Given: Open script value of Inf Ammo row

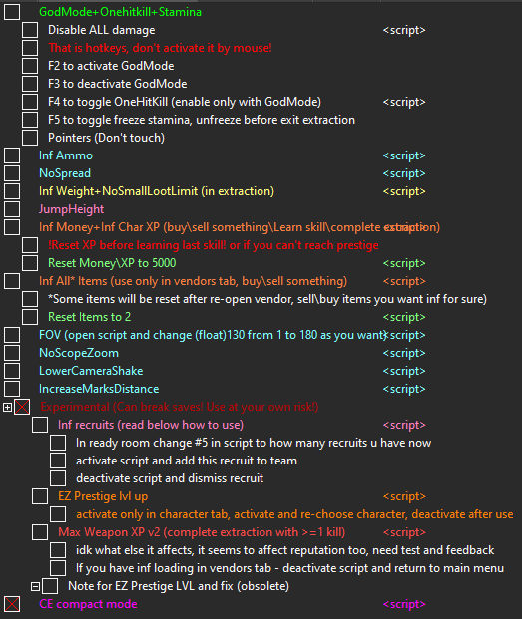Looking at the screenshot, I should click(404, 155).
